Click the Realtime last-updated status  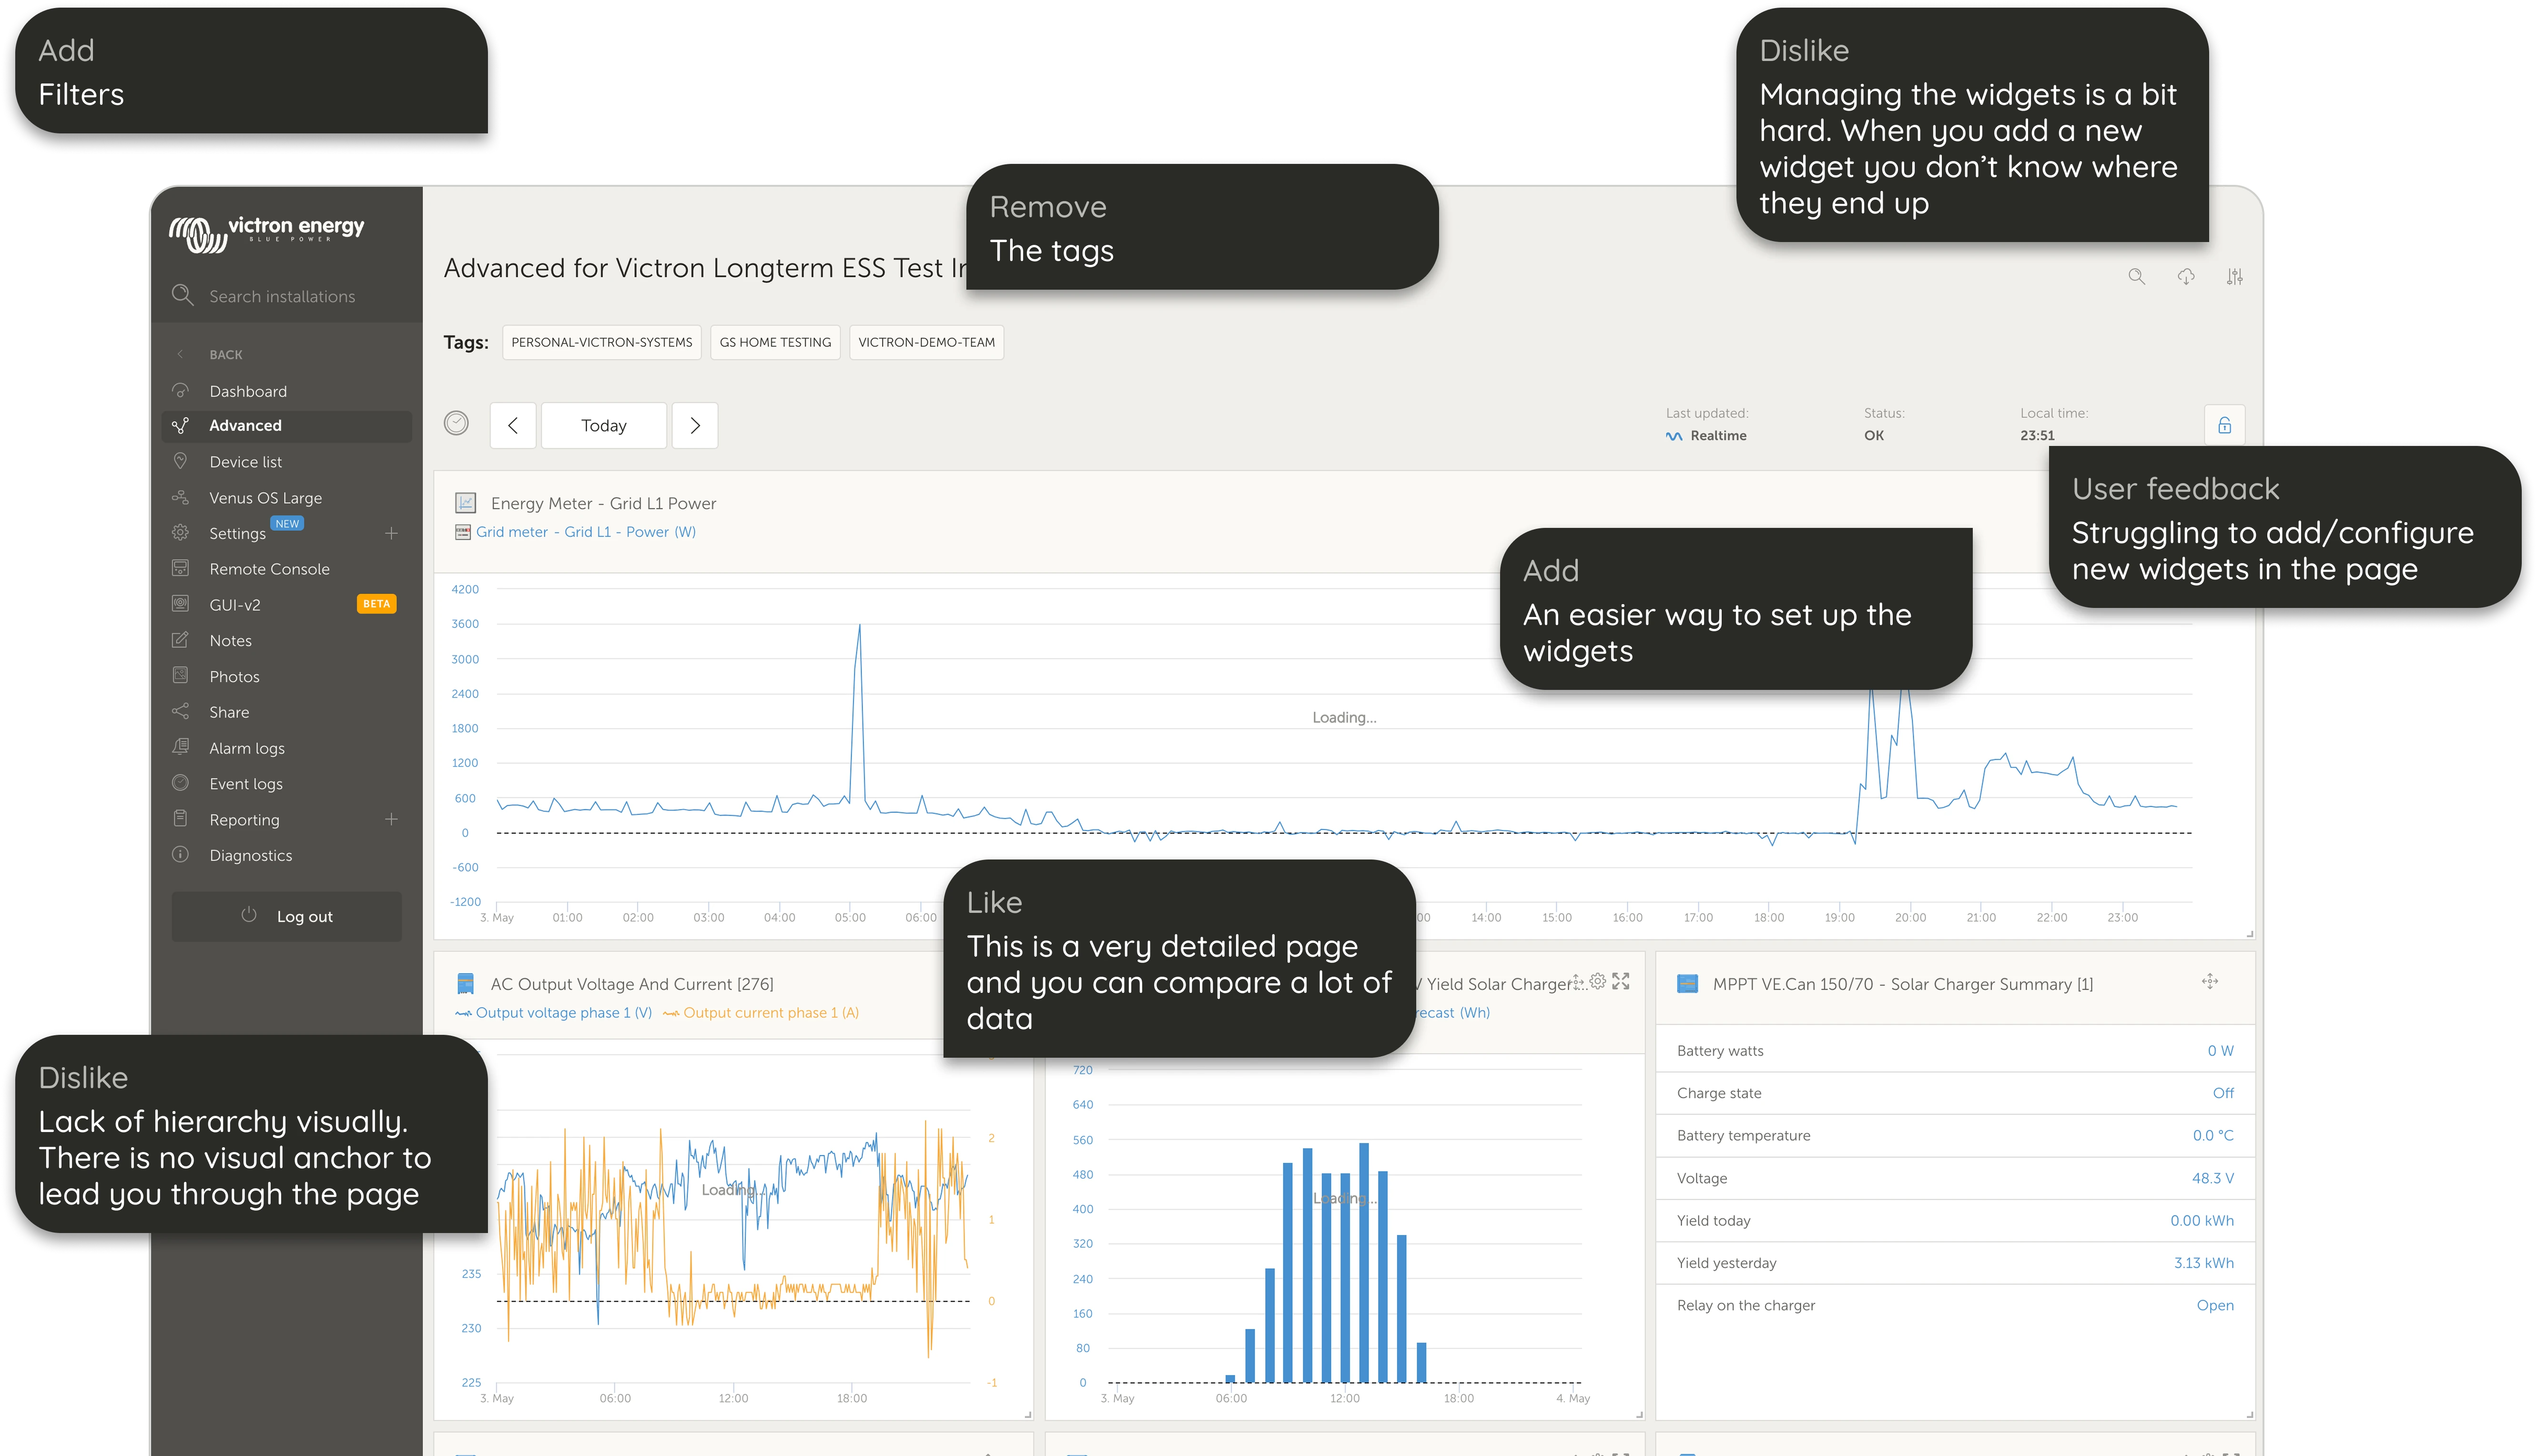click(x=1706, y=436)
